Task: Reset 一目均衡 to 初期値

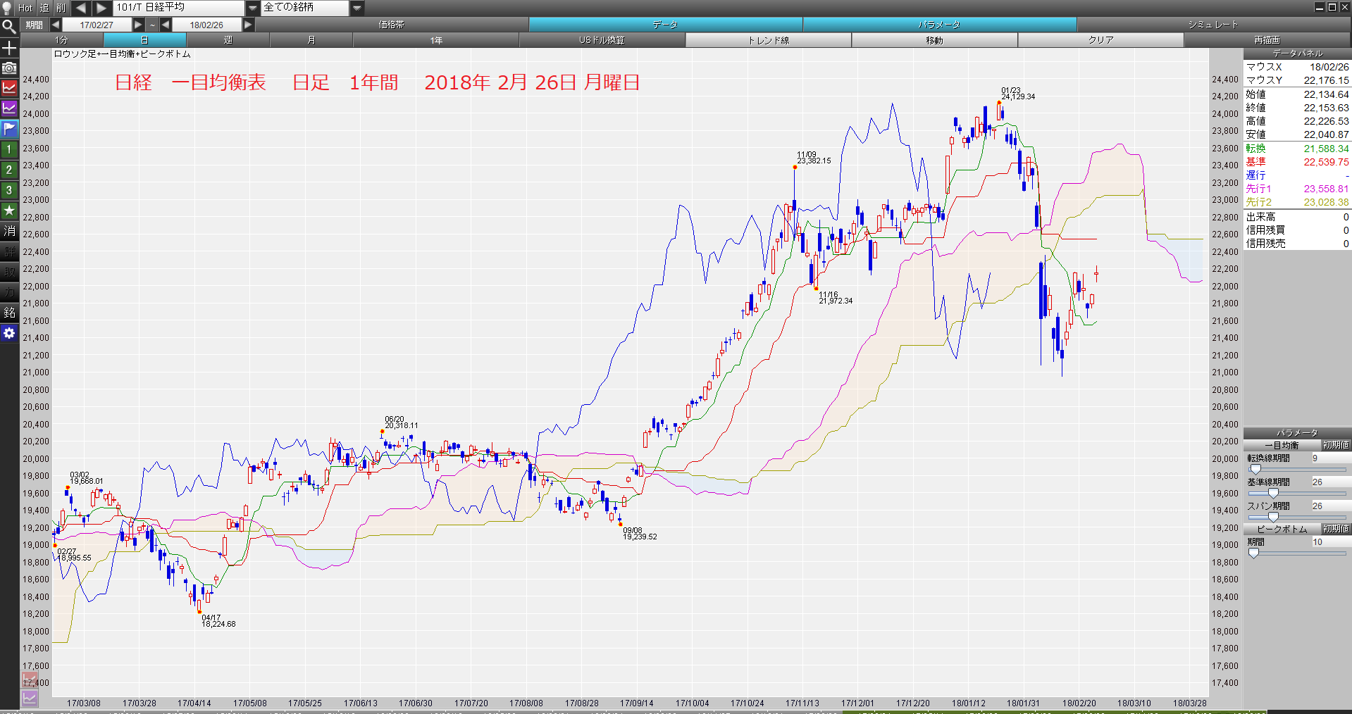Action: pyautogui.click(x=1336, y=445)
